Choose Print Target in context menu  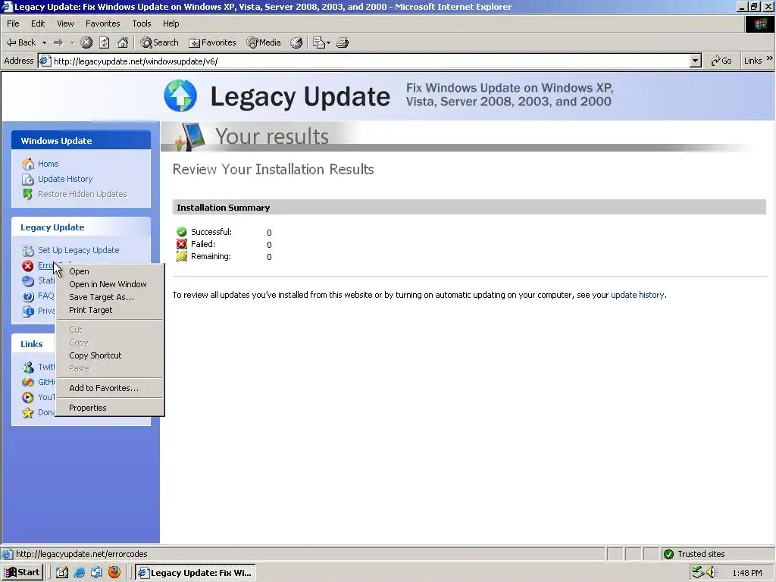pos(110,310)
